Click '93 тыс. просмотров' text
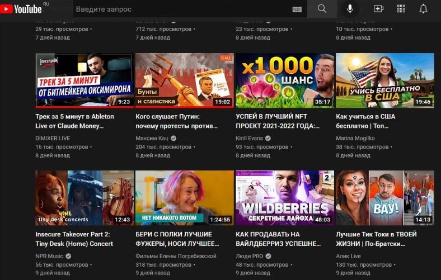441x280 pixels. click(262, 146)
